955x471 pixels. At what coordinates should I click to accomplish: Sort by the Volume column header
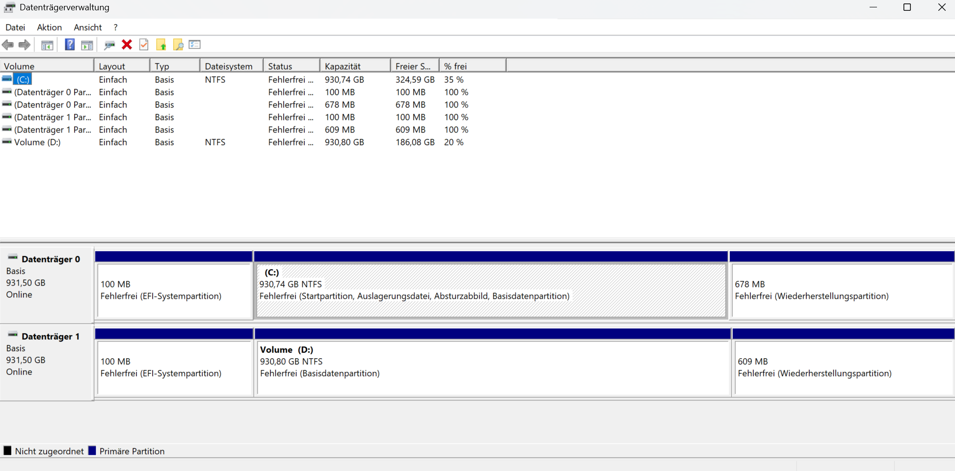tap(47, 66)
